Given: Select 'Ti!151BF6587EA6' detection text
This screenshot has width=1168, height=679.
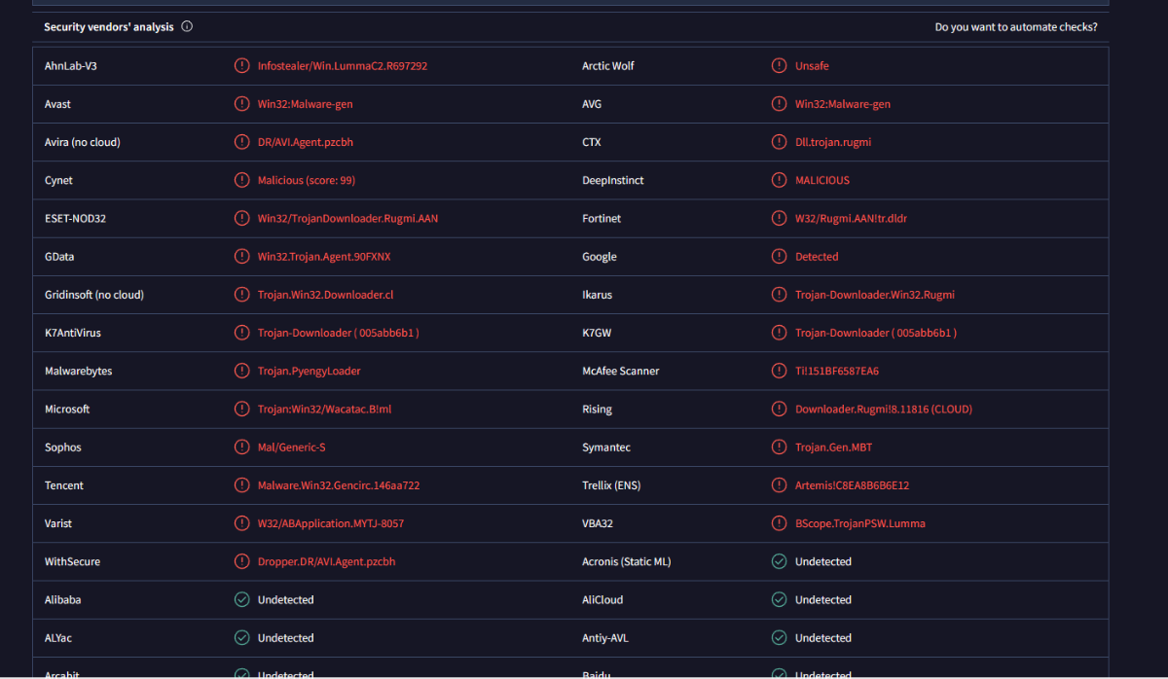Looking at the screenshot, I should click(837, 371).
